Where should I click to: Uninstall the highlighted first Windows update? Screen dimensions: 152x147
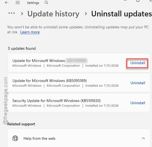point(138,63)
